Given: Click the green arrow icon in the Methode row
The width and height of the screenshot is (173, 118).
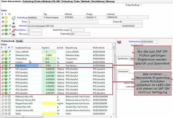Looking at the screenshot, I should click(10, 26).
